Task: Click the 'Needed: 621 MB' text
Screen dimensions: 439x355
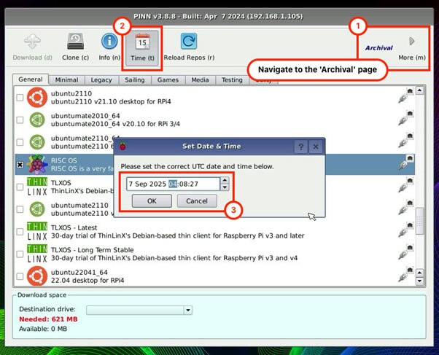Action: click(x=48, y=319)
